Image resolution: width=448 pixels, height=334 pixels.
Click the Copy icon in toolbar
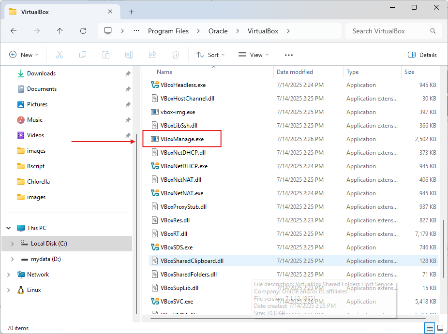click(x=83, y=55)
